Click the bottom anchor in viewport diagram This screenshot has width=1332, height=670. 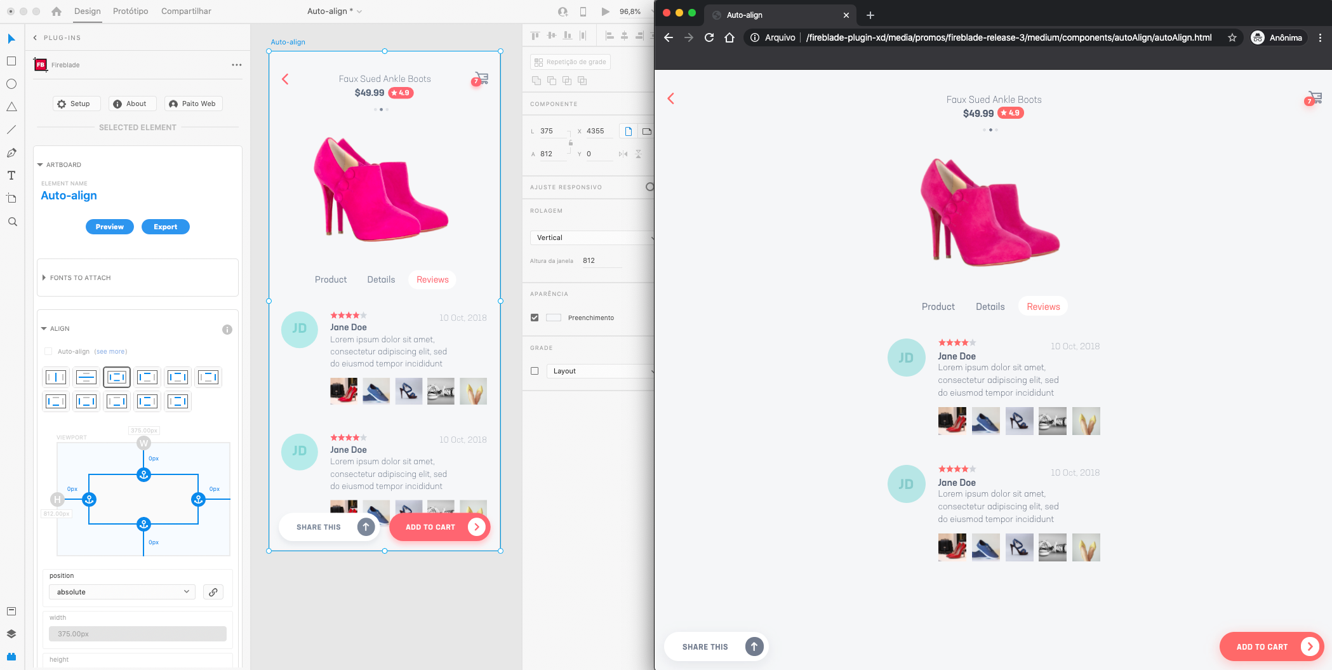[x=144, y=524]
